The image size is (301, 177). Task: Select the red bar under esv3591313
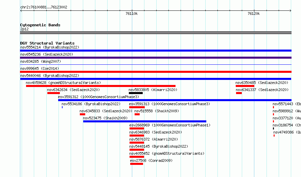pos(137,107)
